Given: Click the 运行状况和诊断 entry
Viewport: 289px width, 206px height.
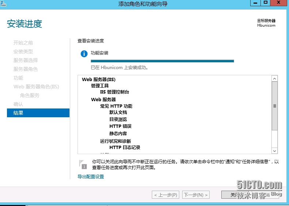Looking at the screenshot, I should pyautogui.click(x=116, y=141).
